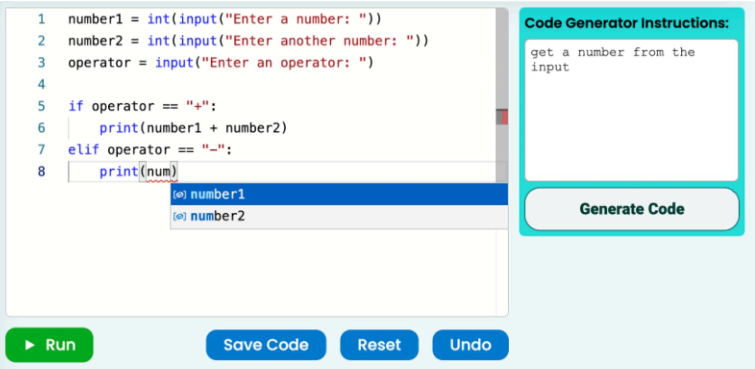The image size is (755, 369).
Task: Click line number 4 in the gutter
Action: [41, 85]
